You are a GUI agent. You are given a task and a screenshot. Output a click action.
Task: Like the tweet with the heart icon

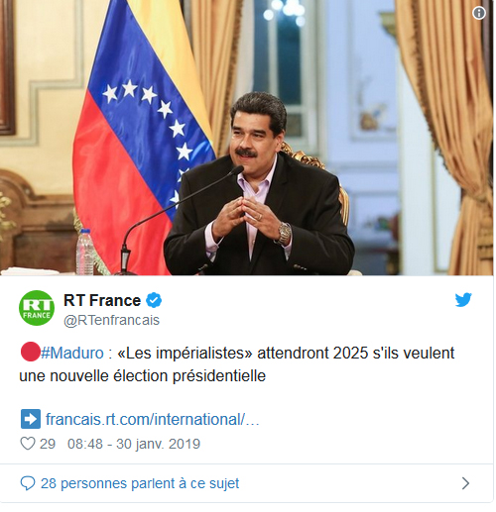(28, 444)
